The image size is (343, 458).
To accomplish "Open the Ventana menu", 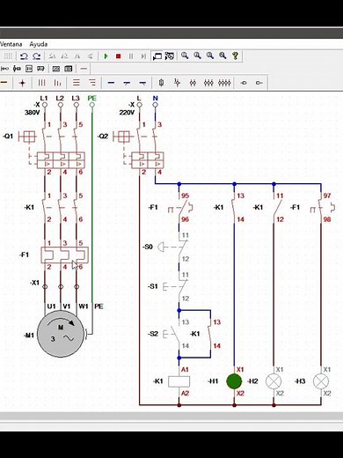I will tap(11, 44).
